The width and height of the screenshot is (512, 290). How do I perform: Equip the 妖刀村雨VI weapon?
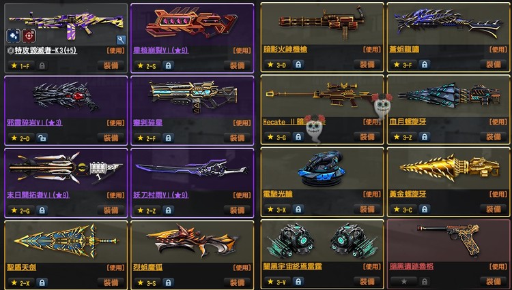(x=238, y=210)
